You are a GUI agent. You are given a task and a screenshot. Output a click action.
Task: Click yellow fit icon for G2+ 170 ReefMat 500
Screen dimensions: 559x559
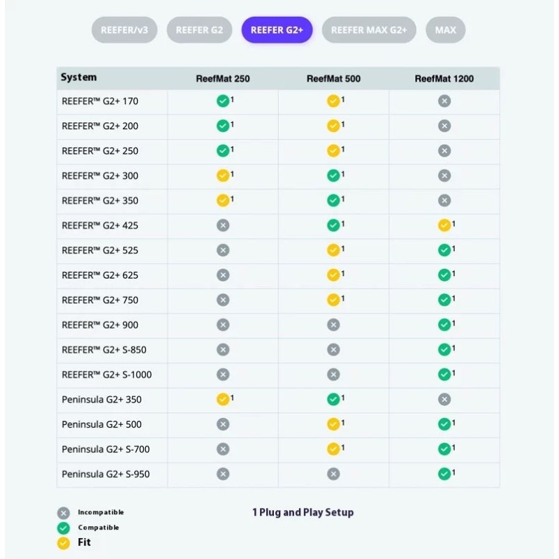tap(333, 101)
